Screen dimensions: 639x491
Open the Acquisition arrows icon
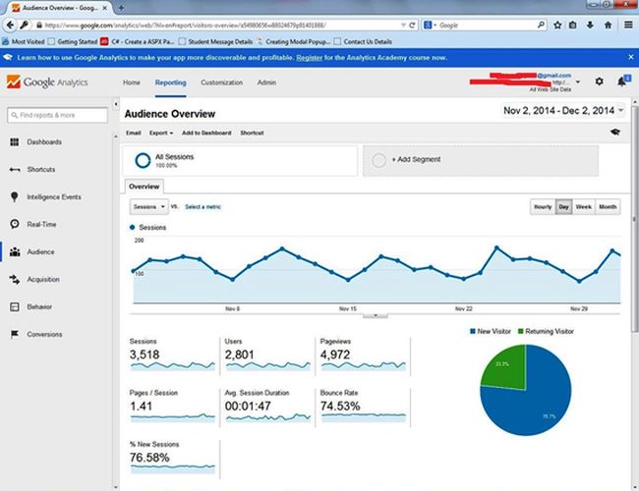coord(15,280)
